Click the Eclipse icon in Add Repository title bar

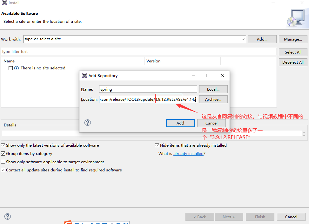click(84, 75)
